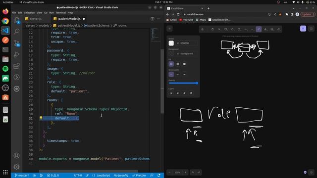The height and width of the screenshot is (178, 317).
Task: Open the VS Code Manage gear menu
Action: pyautogui.click(x=16, y=167)
